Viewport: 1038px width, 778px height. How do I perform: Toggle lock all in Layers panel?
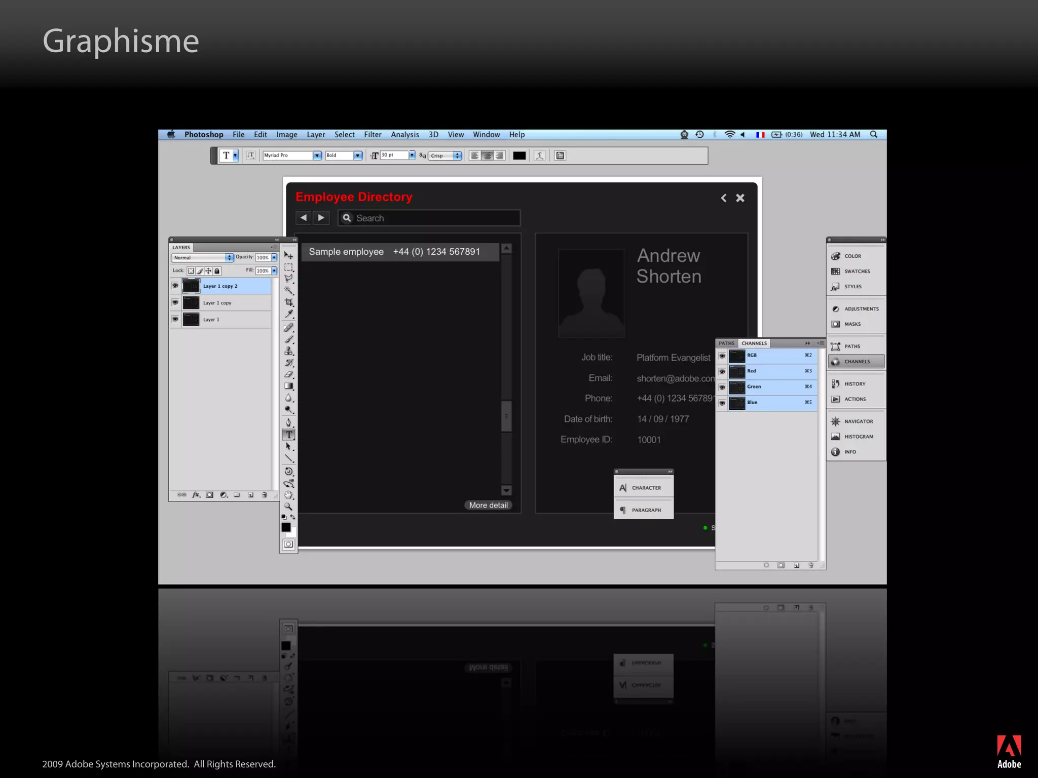point(217,271)
